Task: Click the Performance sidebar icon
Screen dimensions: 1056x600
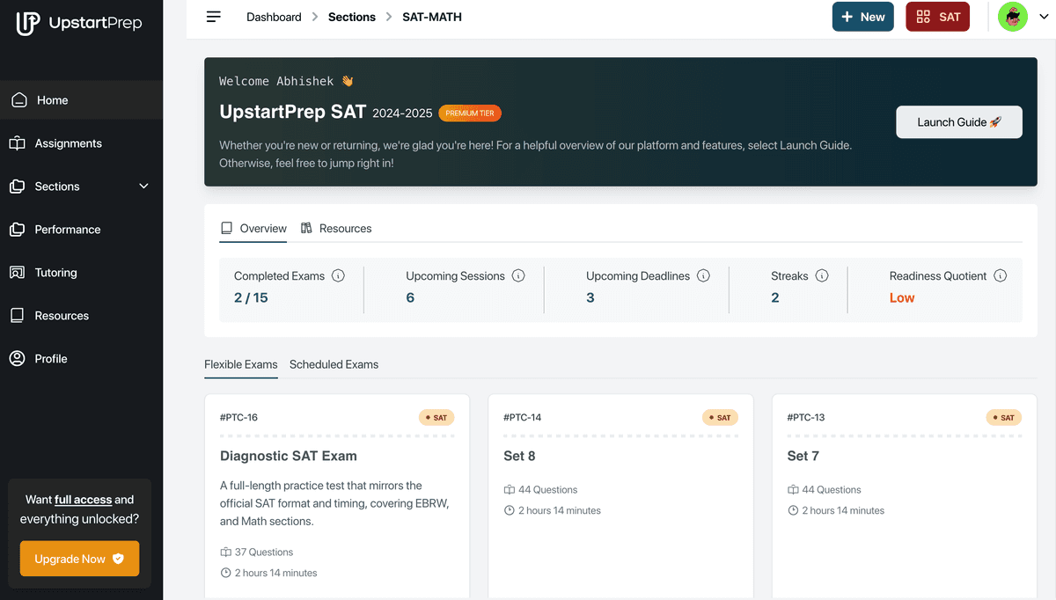Action: tap(18, 230)
